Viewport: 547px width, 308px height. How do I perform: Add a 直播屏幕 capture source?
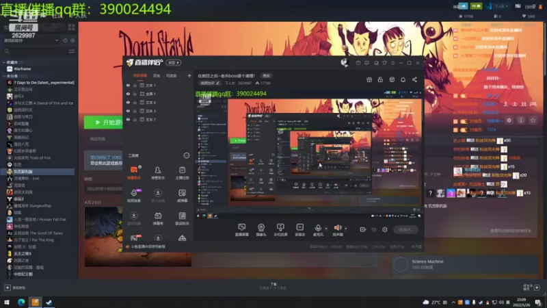click(242, 230)
